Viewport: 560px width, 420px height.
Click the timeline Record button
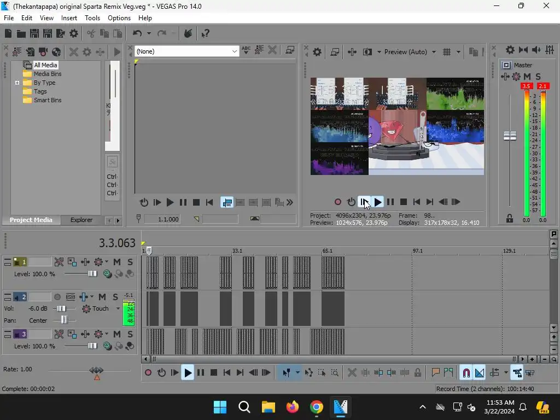tap(148, 373)
